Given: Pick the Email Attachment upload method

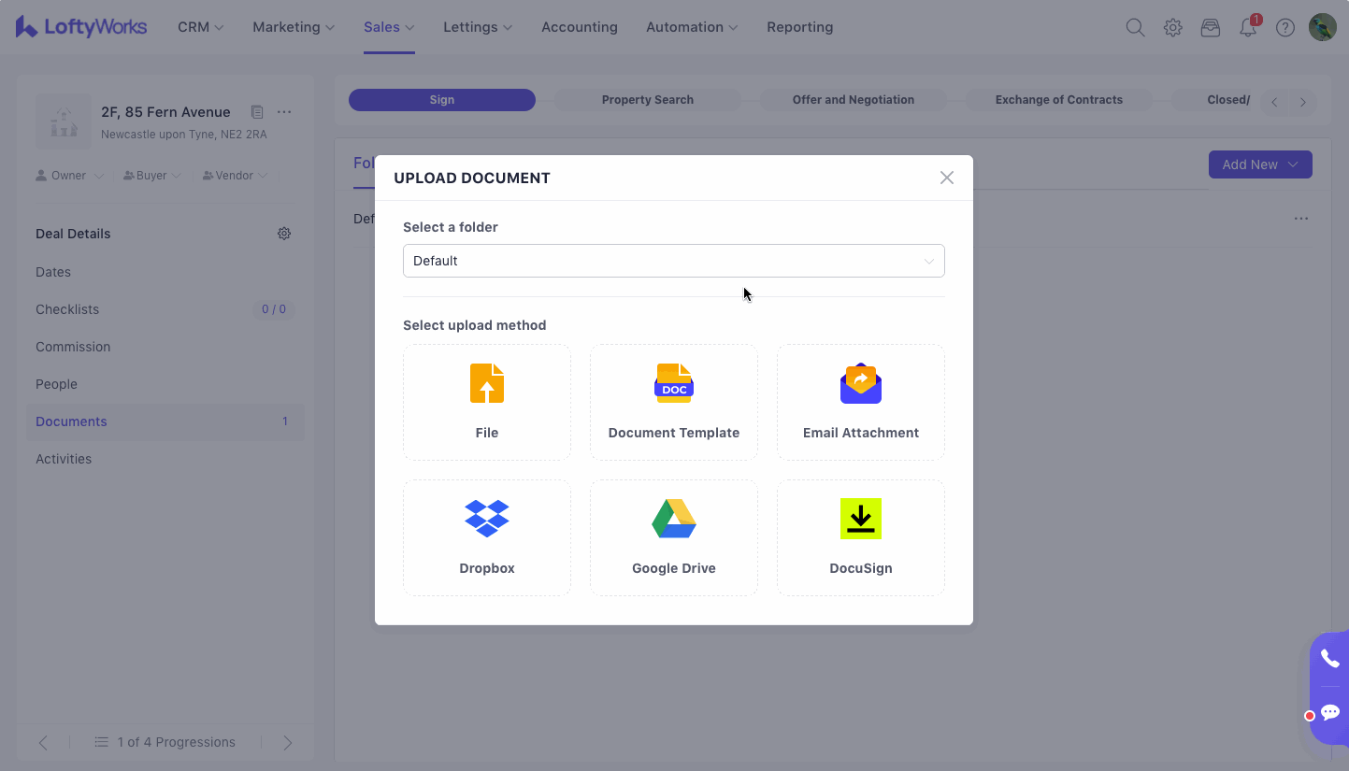Looking at the screenshot, I should click(860, 402).
